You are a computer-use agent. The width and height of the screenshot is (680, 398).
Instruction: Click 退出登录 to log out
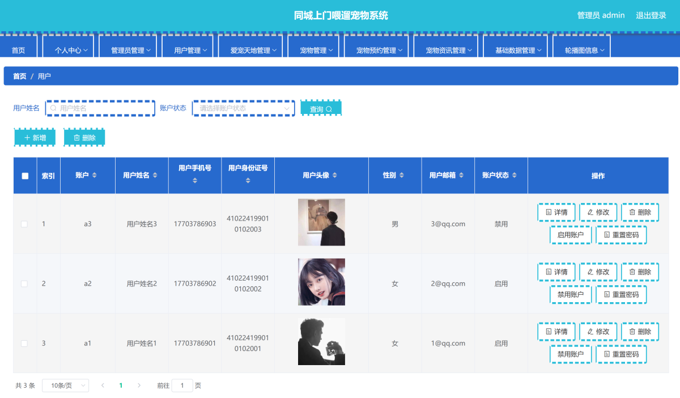(x=651, y=15)
